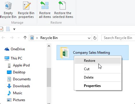
Task: Click the Empty Recycle Bin icon
Action: (8, 5)
